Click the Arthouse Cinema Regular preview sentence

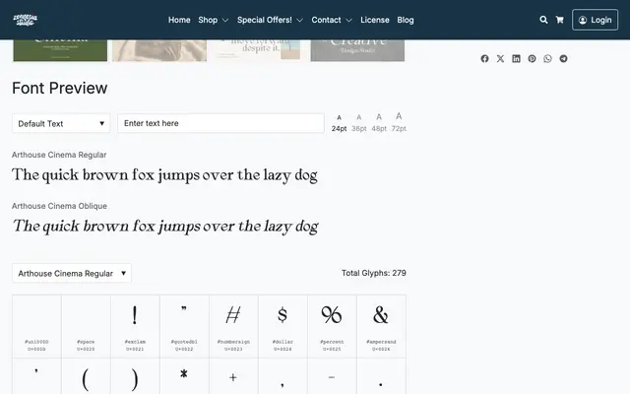[x=164, y=175]
